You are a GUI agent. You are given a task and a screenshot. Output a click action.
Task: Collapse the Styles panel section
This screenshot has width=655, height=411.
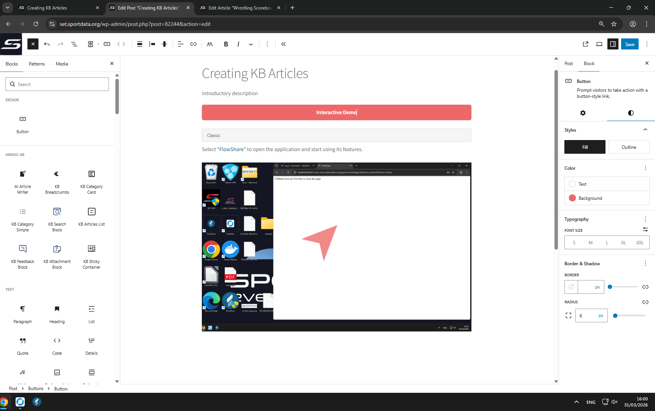(645, 130)
